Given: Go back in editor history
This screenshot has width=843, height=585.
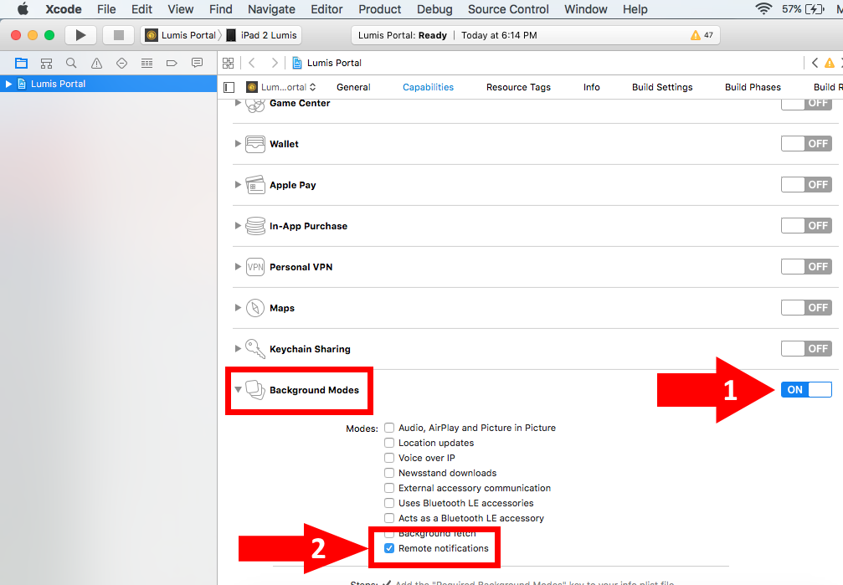Looking at the screenshot, I should coord(252,64).
